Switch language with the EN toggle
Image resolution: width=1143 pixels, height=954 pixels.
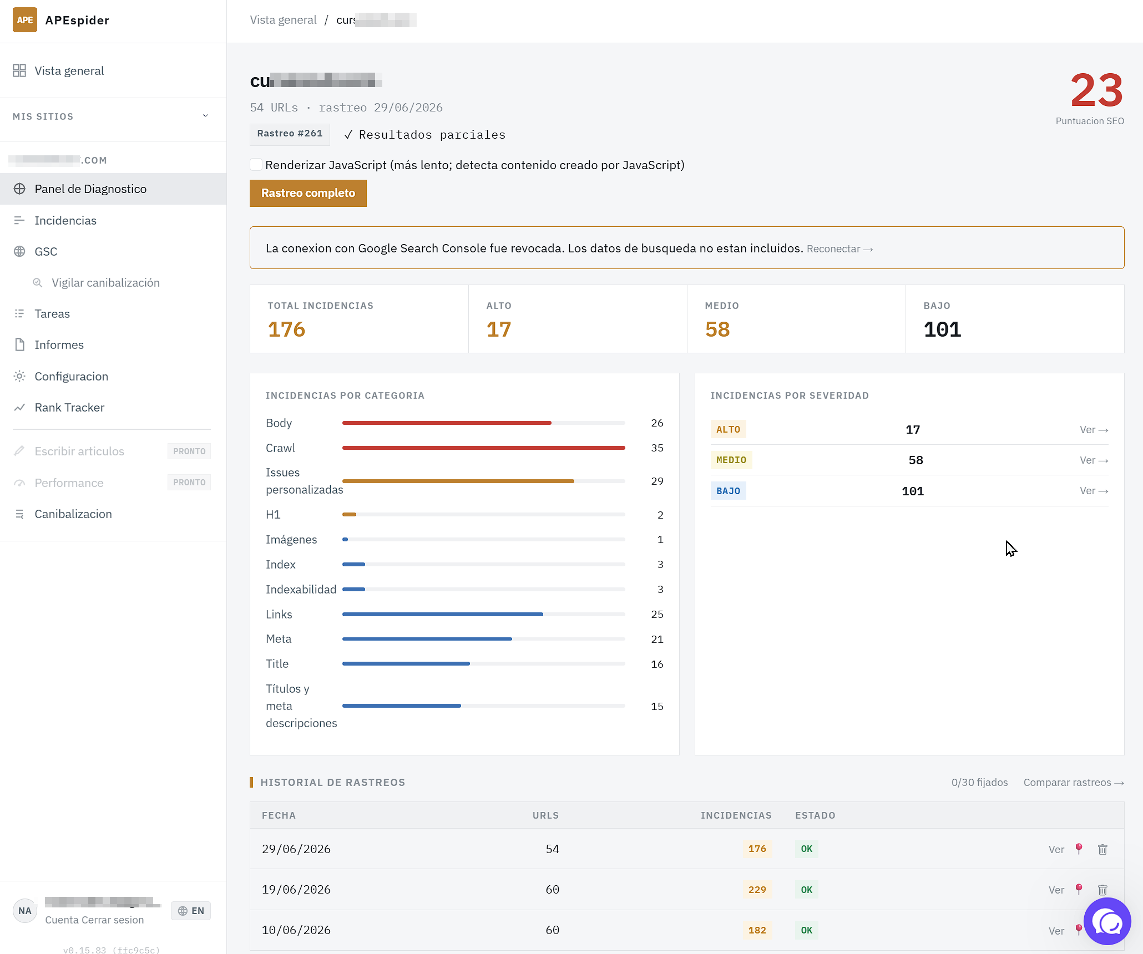tap(191, 911)
